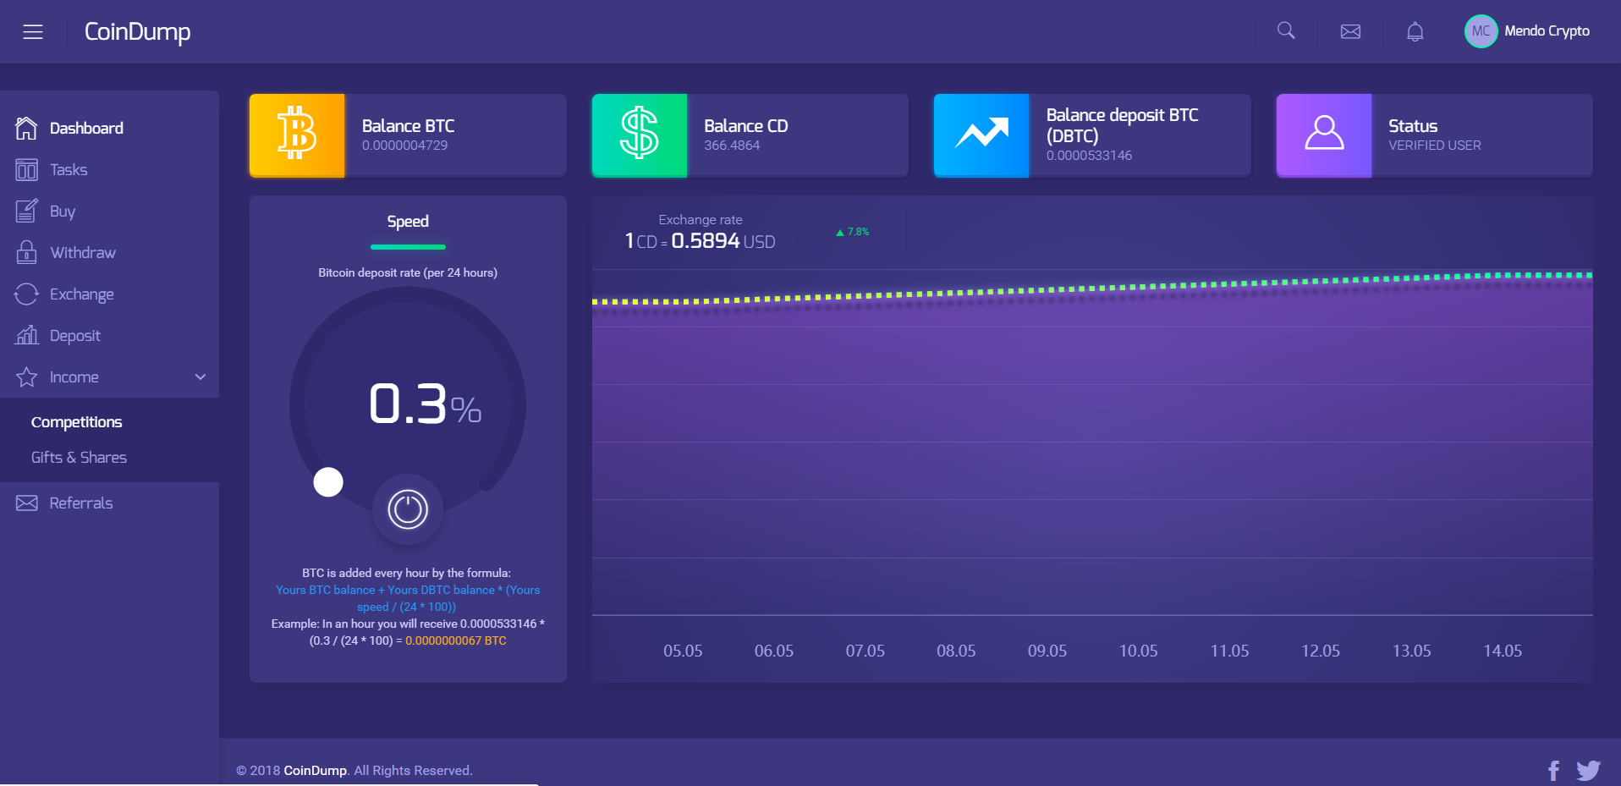
Task: Open the hamburger menu icon
Action: 33,32
